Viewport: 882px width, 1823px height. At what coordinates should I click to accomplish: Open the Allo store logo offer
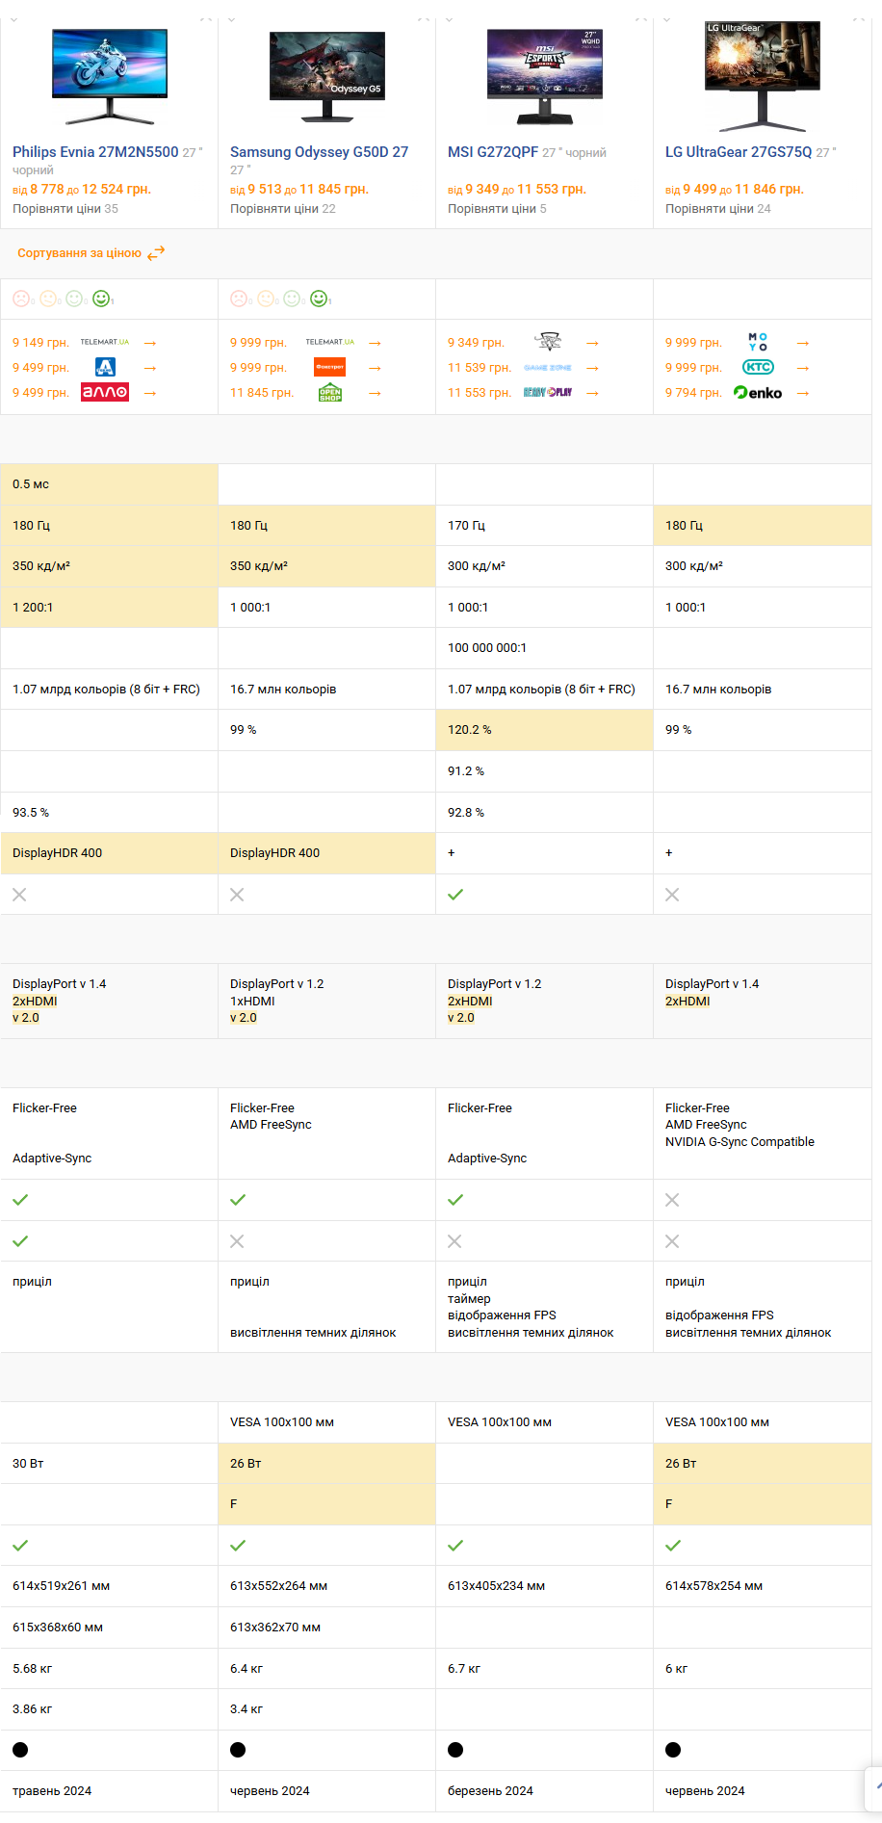pos(105,393)
